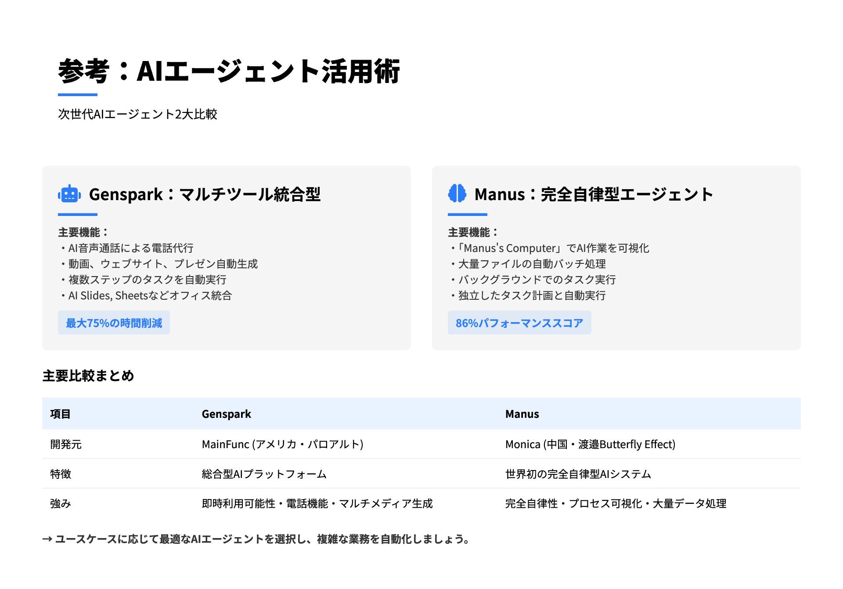Click cell Monica (中国・渡邉Butterfly Effect)
This screenshot has width=843, height=589.
(x=590, y=444)
